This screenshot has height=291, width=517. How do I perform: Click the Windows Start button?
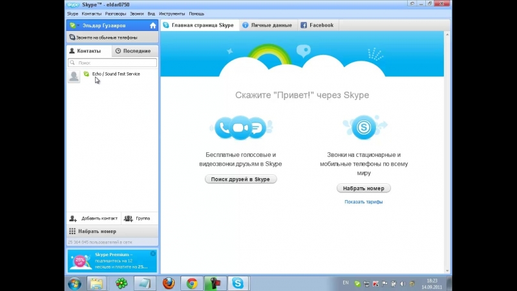pyautogui.click(x=75, y=283)
